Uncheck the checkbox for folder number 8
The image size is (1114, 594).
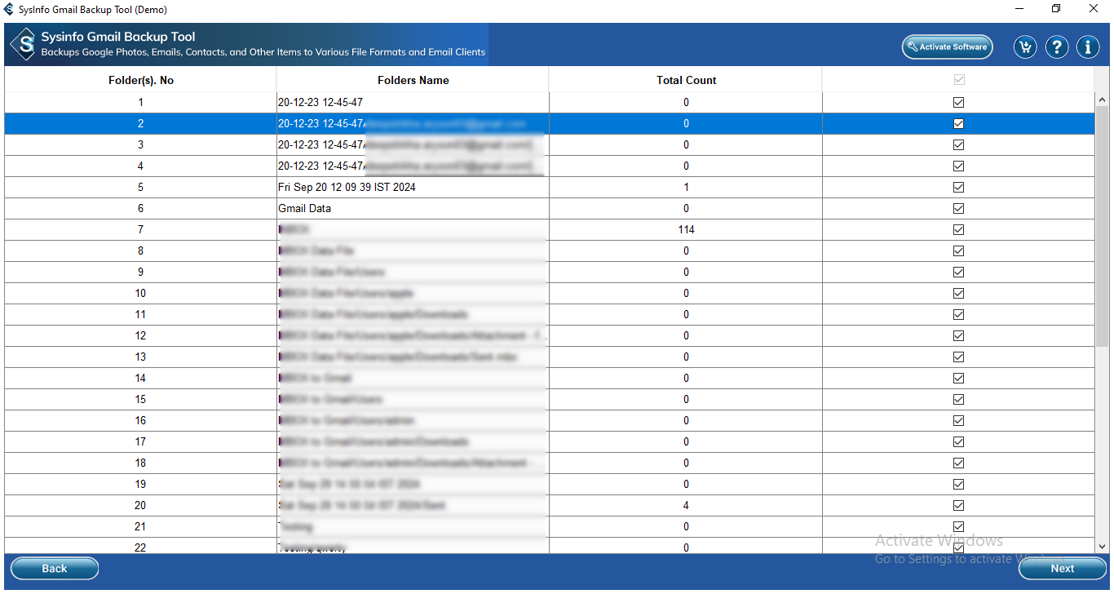click(958, 250)
